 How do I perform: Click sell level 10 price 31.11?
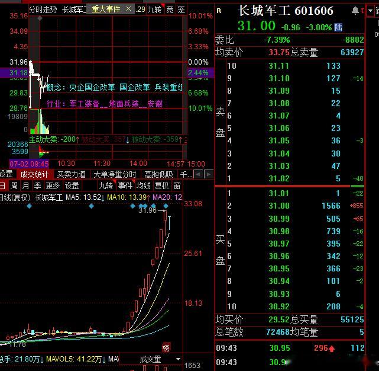click(x=278, y=66)
